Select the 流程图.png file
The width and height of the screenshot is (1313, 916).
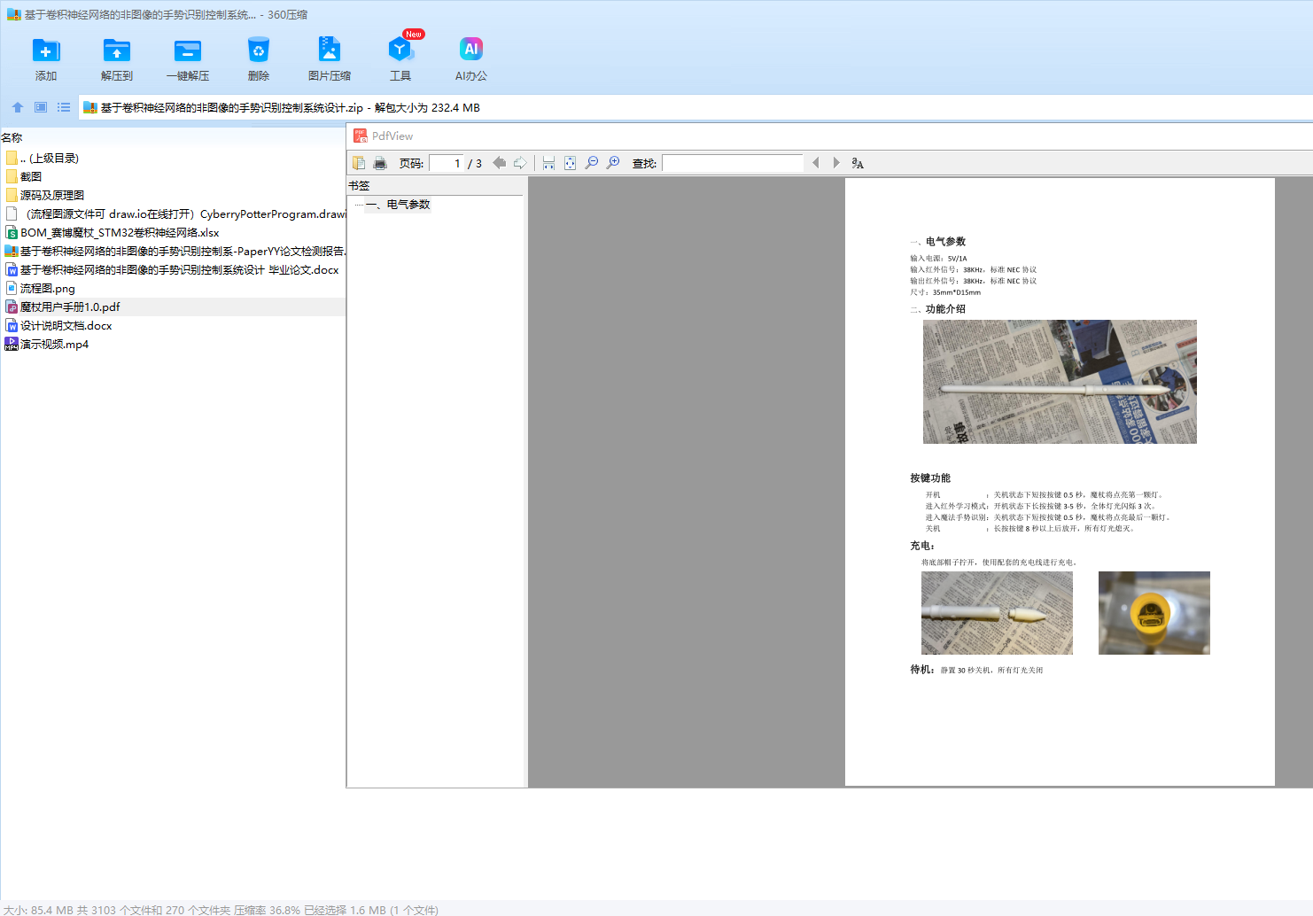pyautogui.click(x=173, y=289)
